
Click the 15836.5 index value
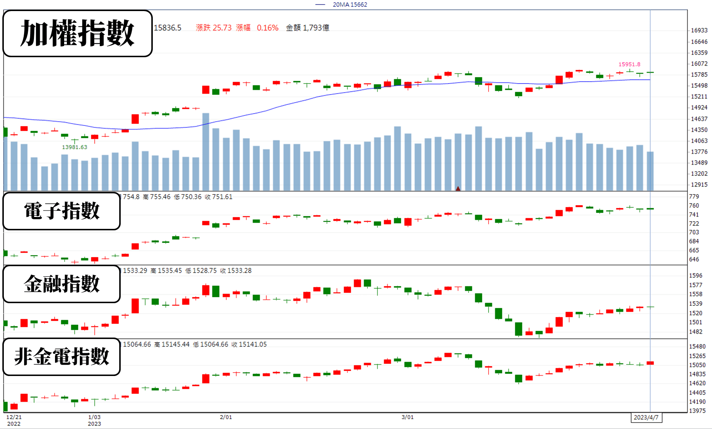168,28
